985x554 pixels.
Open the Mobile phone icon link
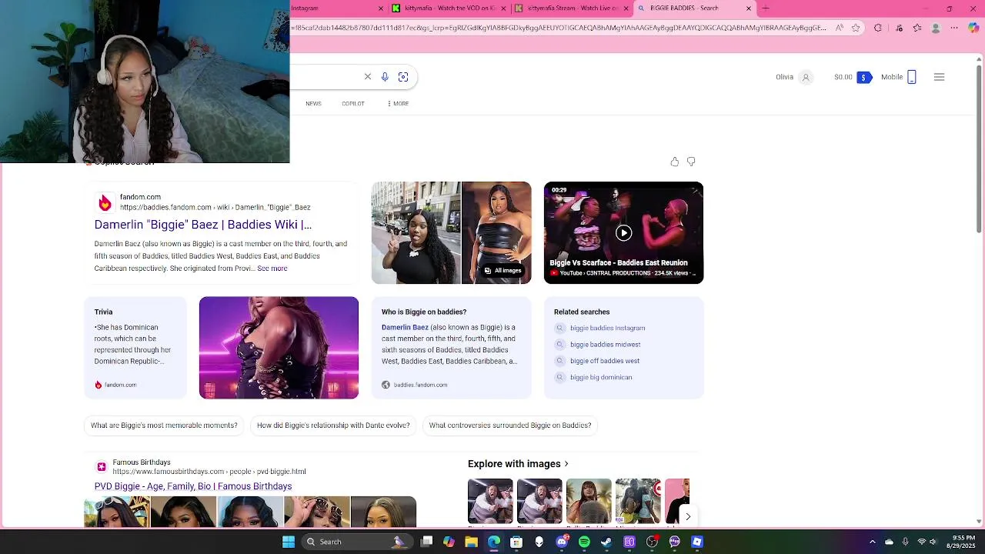coord(912,77)
